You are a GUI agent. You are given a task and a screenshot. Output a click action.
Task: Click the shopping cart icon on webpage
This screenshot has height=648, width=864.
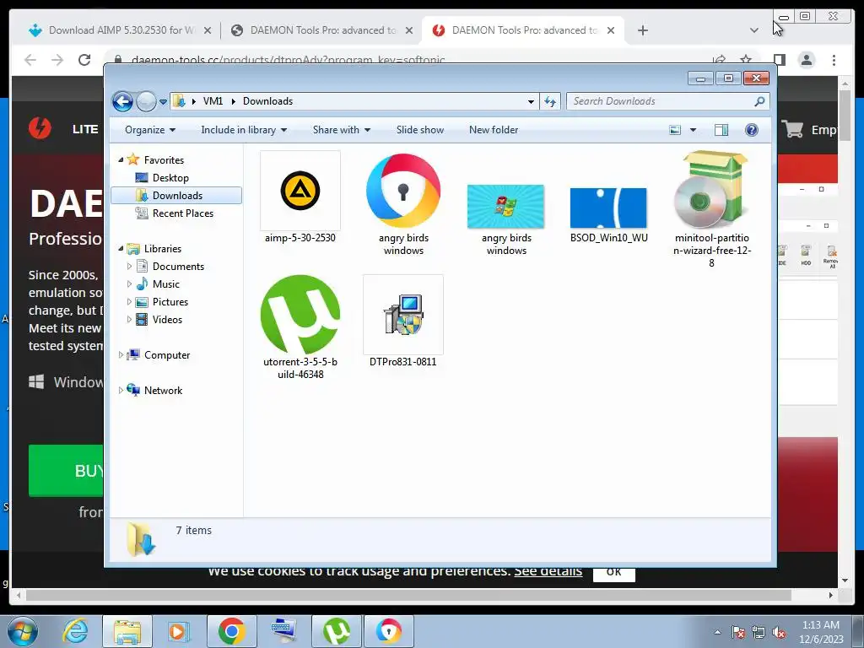pyautogui.click(x=792, y=129)
